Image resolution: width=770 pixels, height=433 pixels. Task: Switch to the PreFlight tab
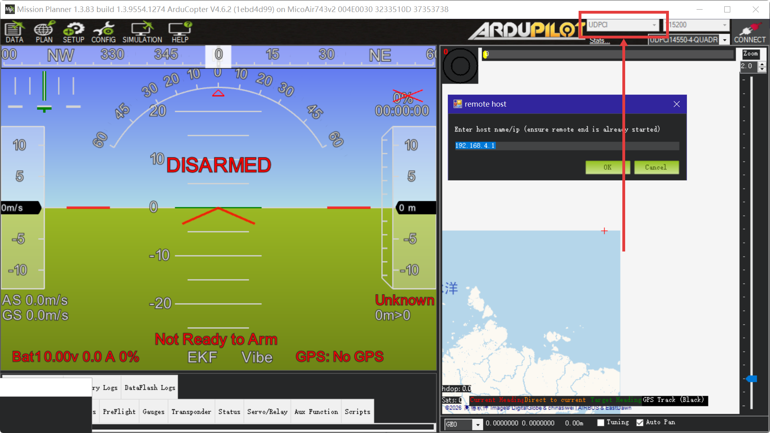point(119,412)
